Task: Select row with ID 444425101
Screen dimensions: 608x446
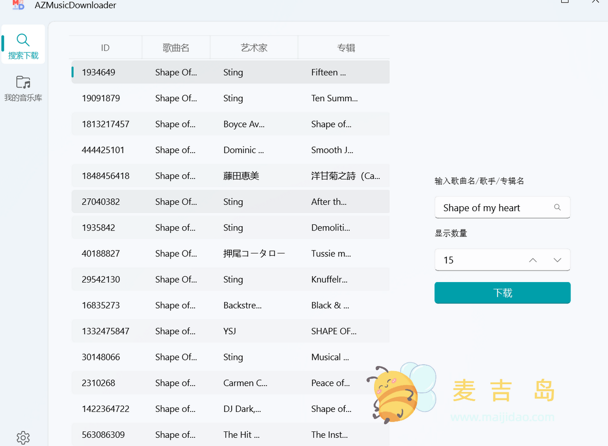Action: pyautogui.click(x=231, y=150)
